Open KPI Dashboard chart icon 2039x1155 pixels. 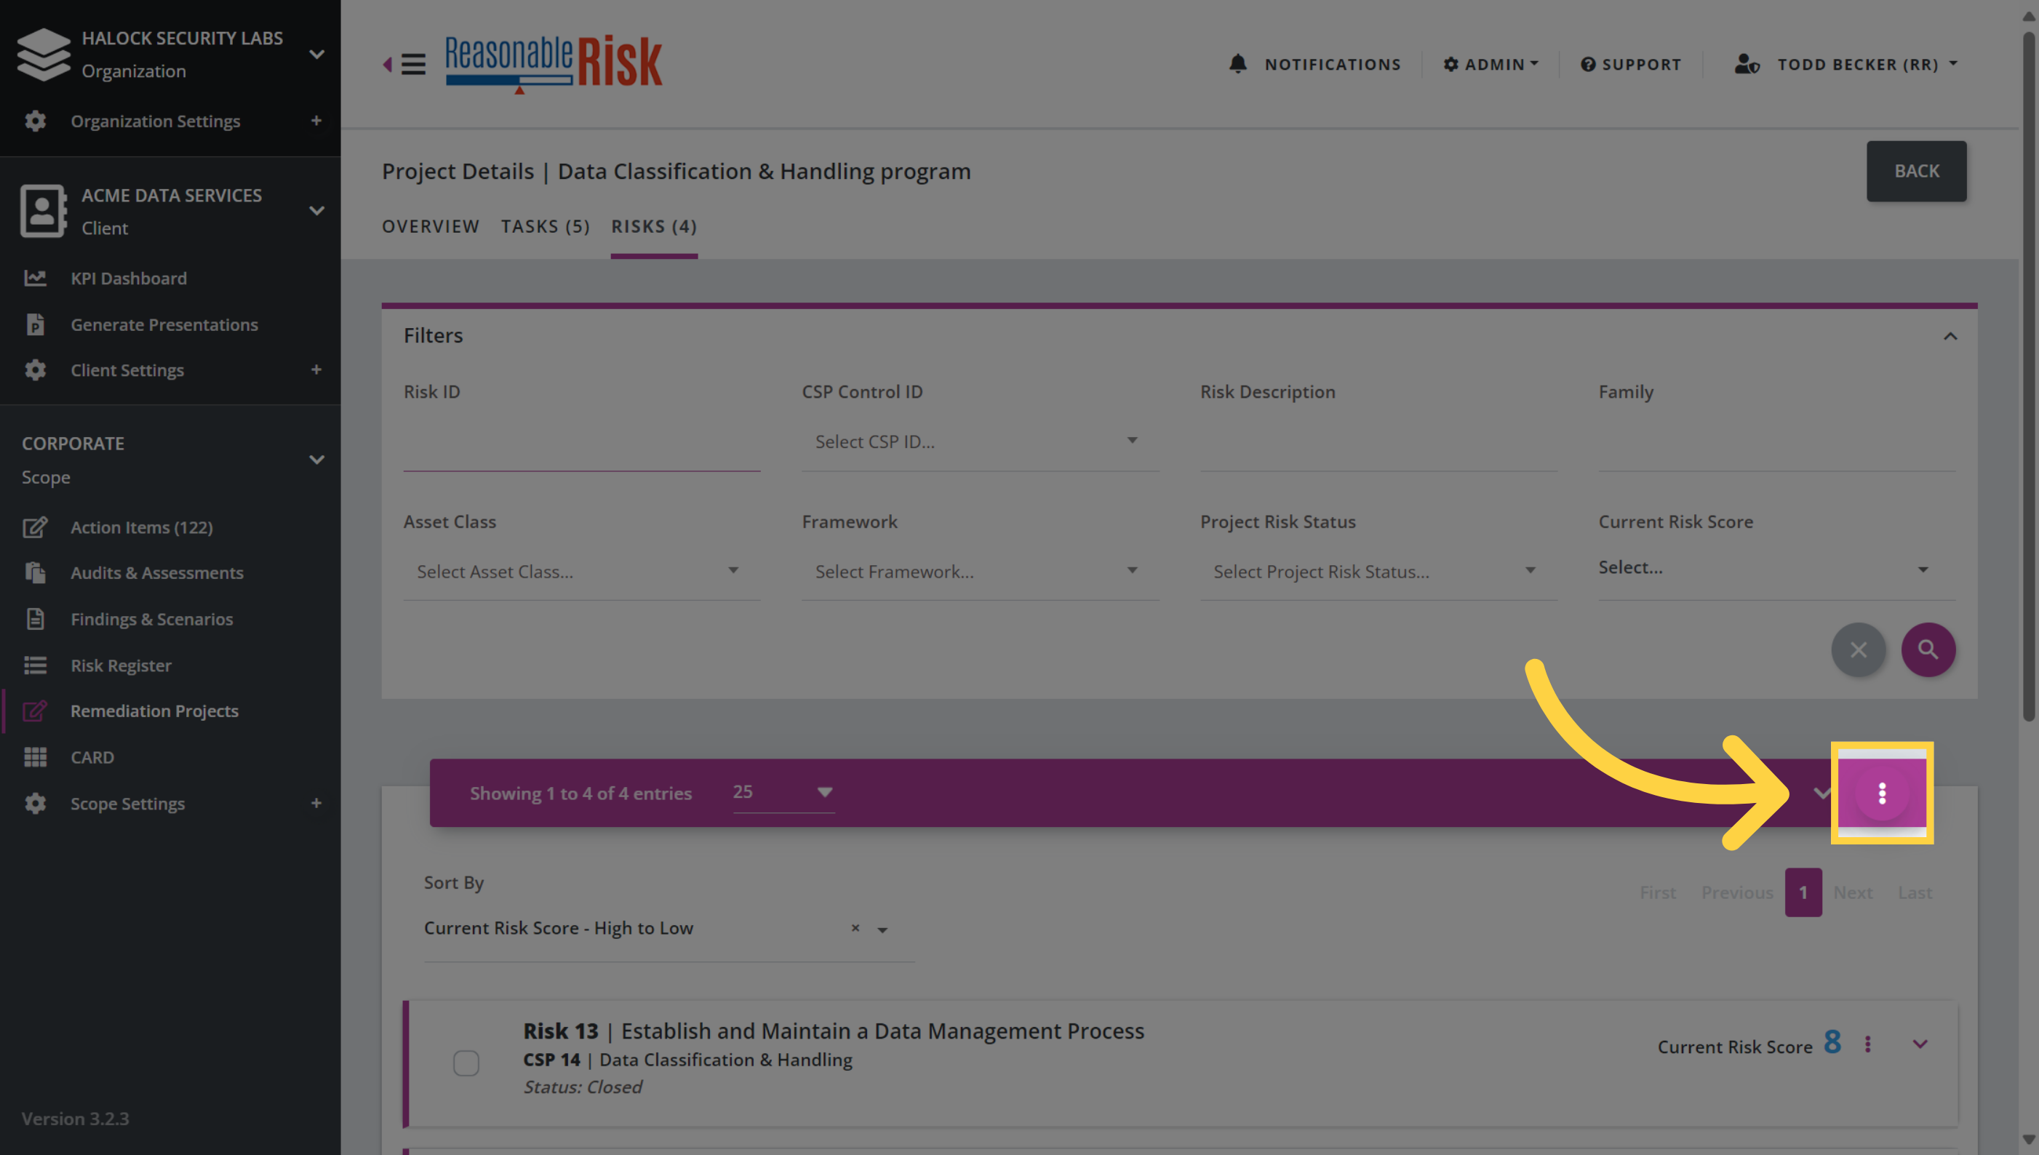(35, 279)
